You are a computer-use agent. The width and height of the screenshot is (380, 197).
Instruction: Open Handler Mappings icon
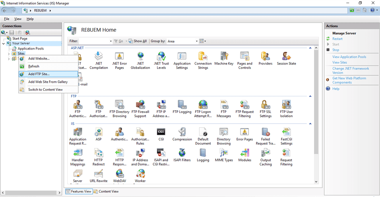(78, 157)
